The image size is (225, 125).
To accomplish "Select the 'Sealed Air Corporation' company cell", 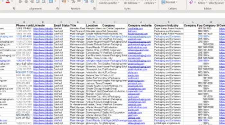I will [x=115, y=113].
